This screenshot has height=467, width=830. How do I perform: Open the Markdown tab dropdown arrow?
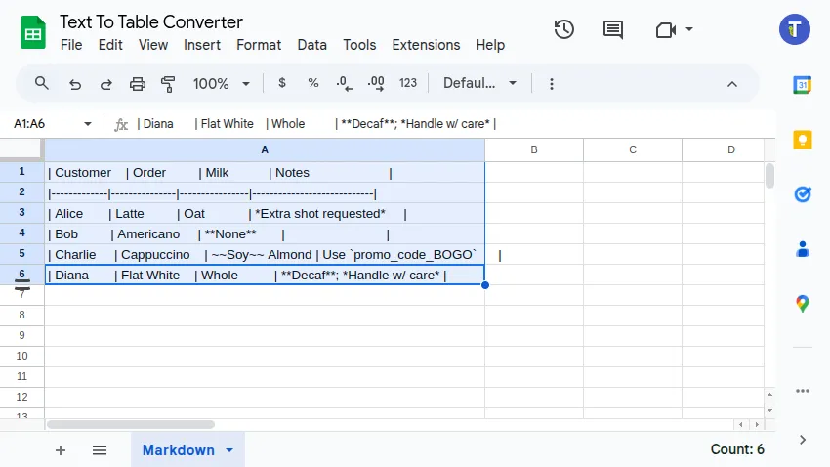pos(229,450)
